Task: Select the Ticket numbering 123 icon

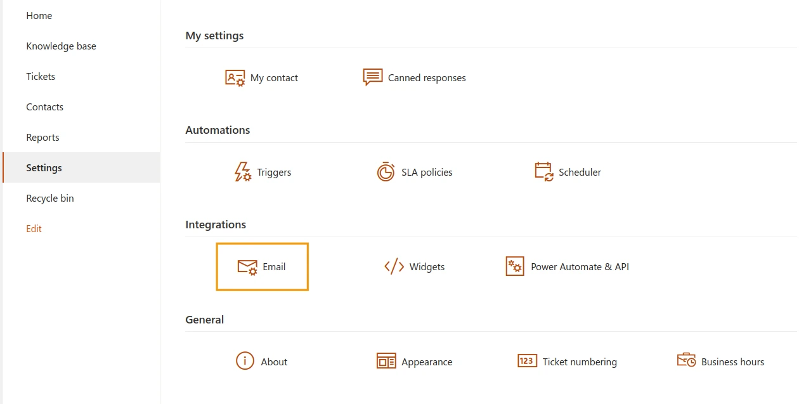Action: pos(527,361)
